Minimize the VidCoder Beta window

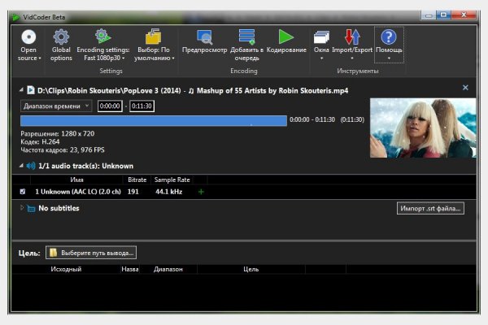click(429, 15)
